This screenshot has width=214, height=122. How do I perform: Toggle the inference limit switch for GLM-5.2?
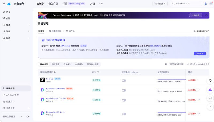pos(124,81)
